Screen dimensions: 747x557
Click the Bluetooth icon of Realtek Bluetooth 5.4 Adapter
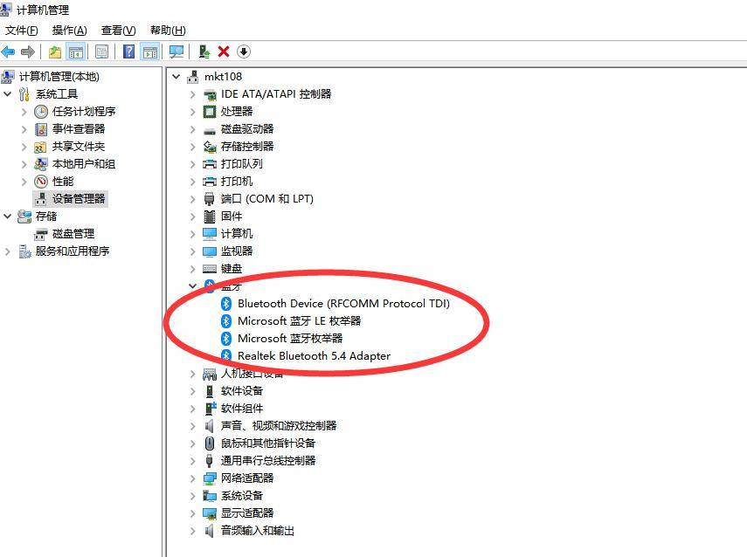pos(226,356)
